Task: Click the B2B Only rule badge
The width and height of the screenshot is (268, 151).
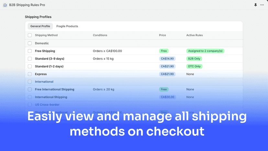Action: tap(194, 59)
